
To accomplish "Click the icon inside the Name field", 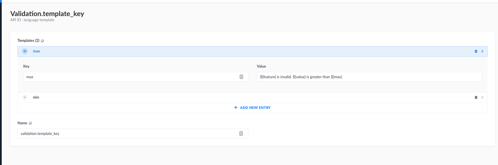I will coord(241,133).
